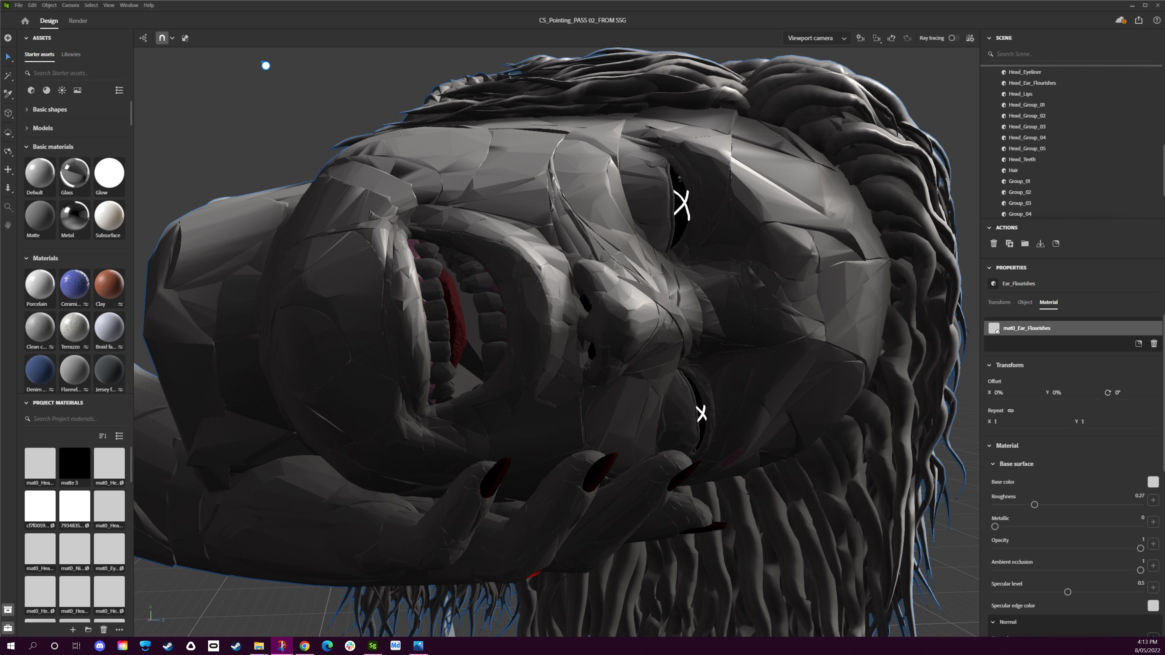Open frame selection camera option

[x=876, y=38]
